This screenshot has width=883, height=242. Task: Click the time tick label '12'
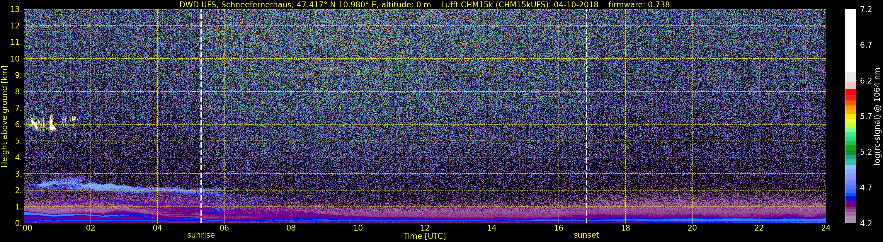[x=425, y=228]
